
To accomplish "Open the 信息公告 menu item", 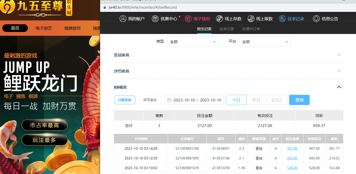I will pyautogui.click(x=326, y=19).
